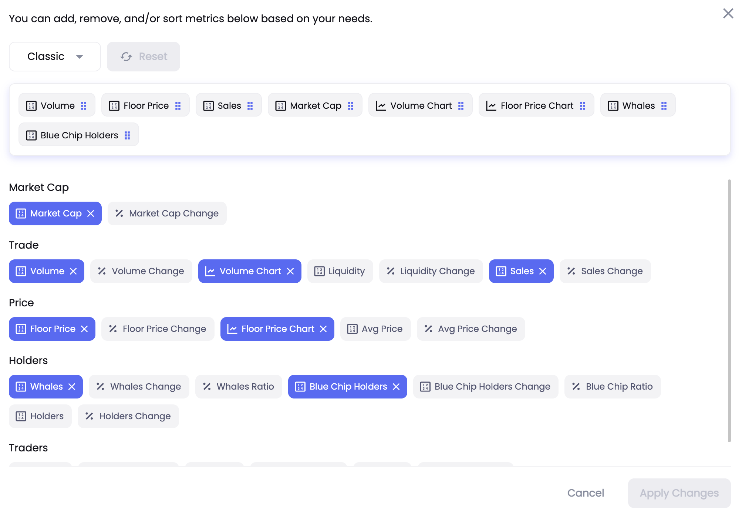The width and height of the screenshot is (742, 518).
Task: Click drag handle on Volume chip
Action: (x=84, y=106)
